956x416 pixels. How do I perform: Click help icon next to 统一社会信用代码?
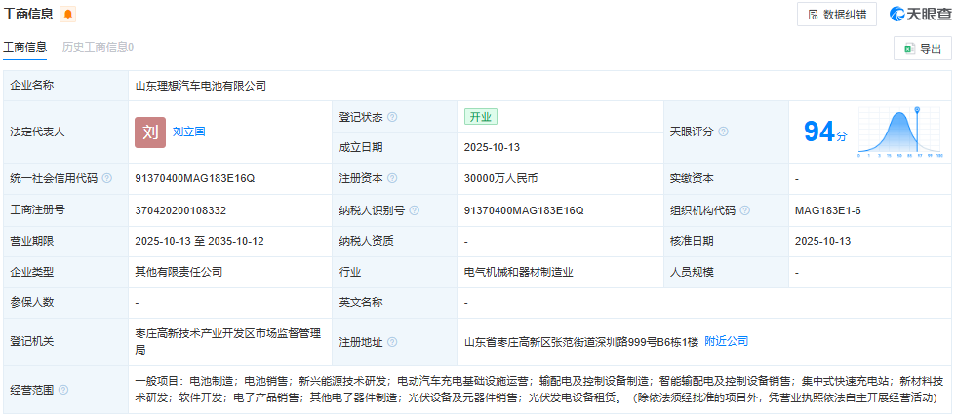(x=107, y=178)
